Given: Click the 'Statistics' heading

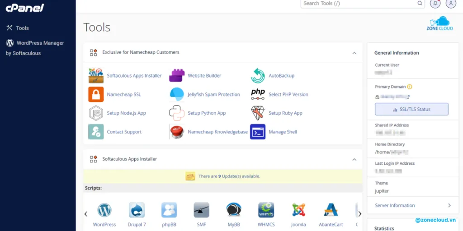Looking at the screenshot, I should pos(384,228).
